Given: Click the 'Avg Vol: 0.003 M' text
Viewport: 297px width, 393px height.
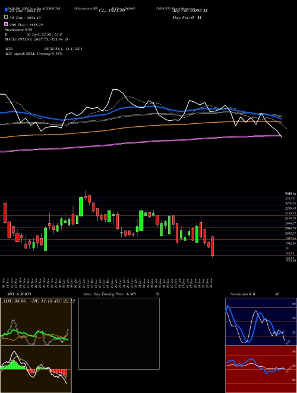Looking at the screenshot, I should click(x=189, y=11).
